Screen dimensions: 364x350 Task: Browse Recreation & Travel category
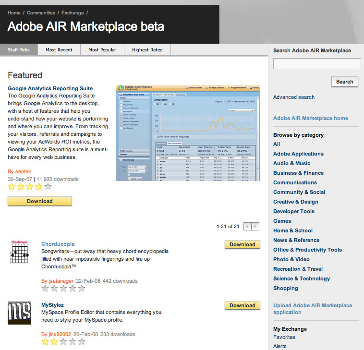click(x=298, y=269)
